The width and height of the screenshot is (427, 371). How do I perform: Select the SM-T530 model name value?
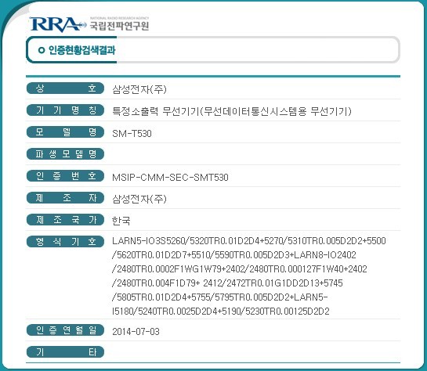[x=132, y=134]
